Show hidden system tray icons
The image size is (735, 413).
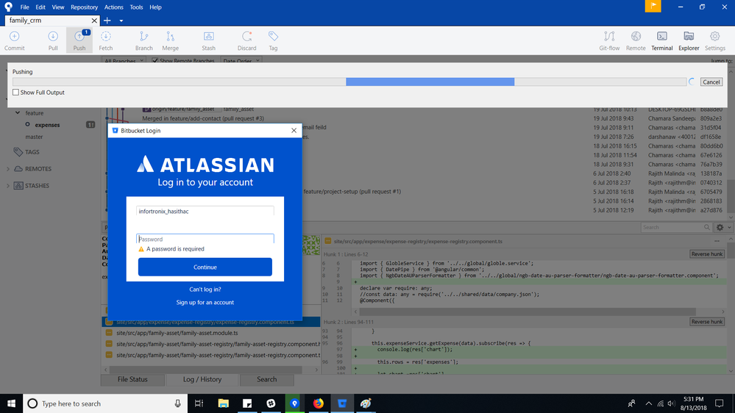pos(648,403)
